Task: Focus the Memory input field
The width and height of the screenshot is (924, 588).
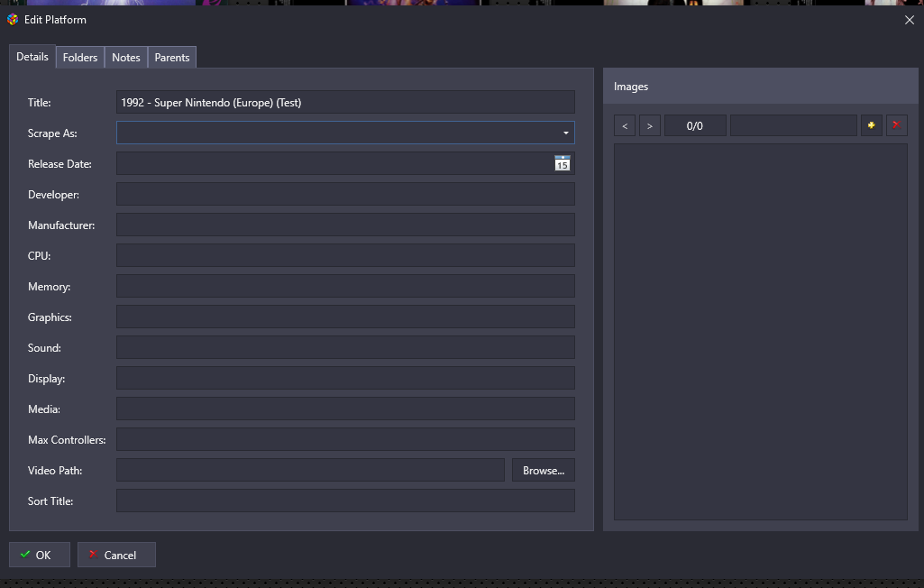Action: 345,286
